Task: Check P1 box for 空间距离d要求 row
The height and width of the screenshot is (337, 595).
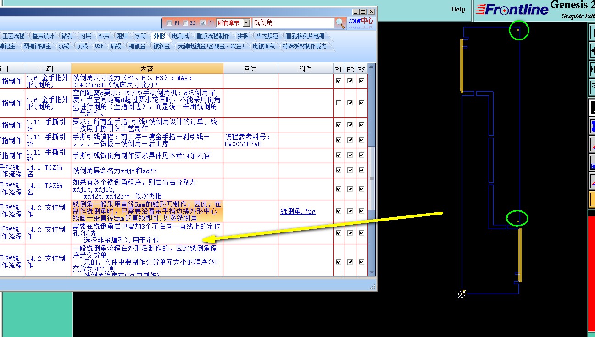Action: 339,103
